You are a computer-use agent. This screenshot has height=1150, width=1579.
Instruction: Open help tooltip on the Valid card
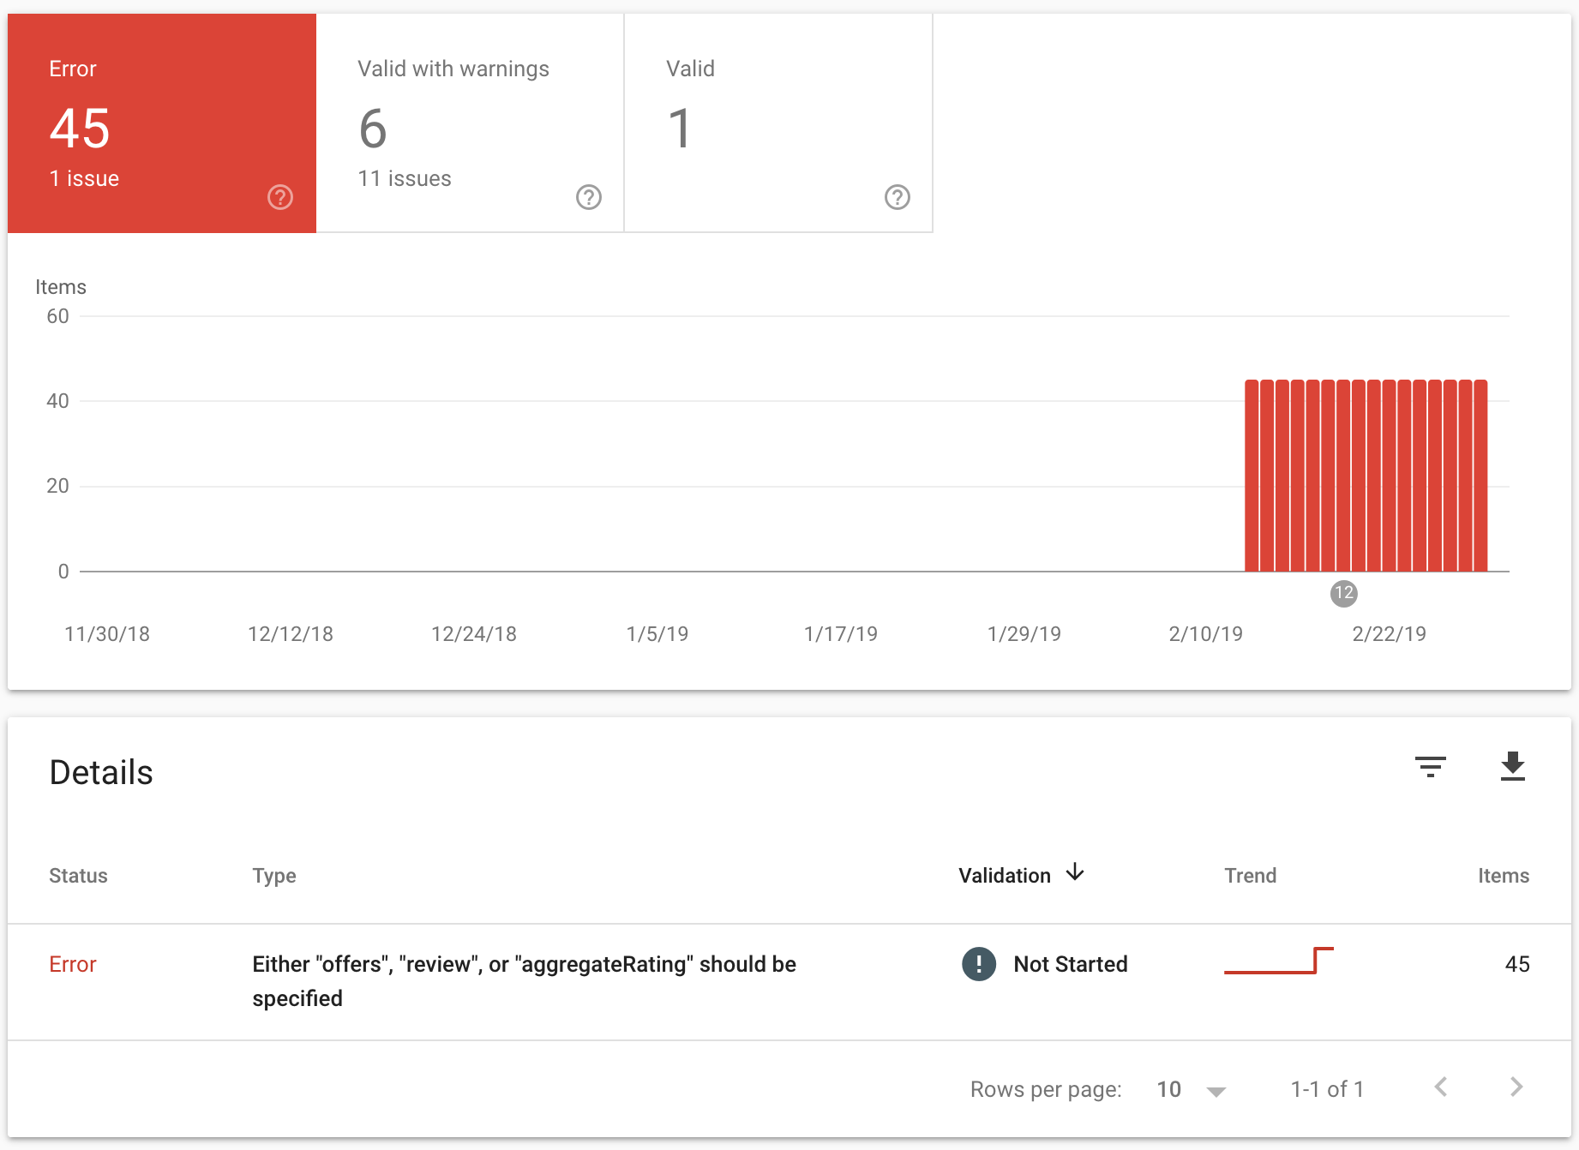coord(897,196)
